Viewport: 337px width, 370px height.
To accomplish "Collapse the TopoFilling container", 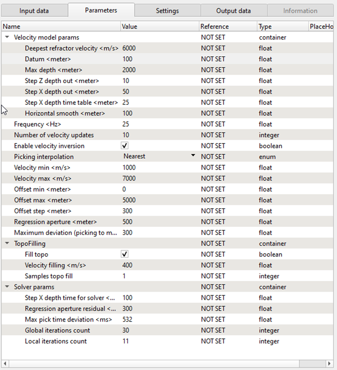I will [x=7, y=243].
